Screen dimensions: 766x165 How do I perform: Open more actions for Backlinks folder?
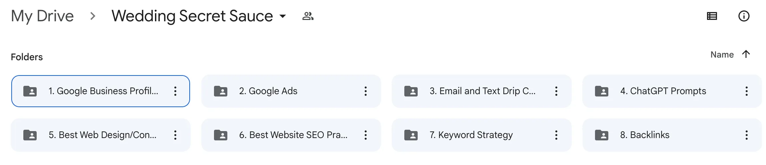click(x=747, y=135)
